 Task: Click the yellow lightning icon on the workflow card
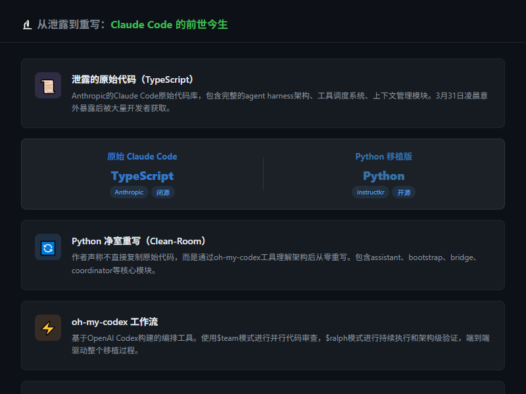click(x=48, y=328)
